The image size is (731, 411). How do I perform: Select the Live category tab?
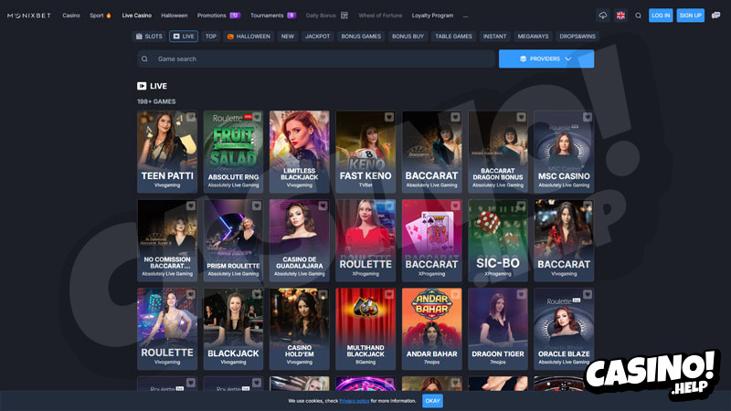tap(184, 37)
